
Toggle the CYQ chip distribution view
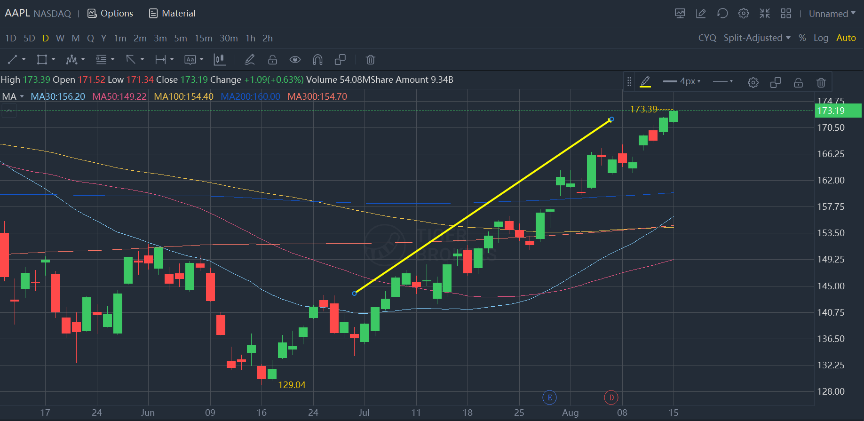pos(707,38)
